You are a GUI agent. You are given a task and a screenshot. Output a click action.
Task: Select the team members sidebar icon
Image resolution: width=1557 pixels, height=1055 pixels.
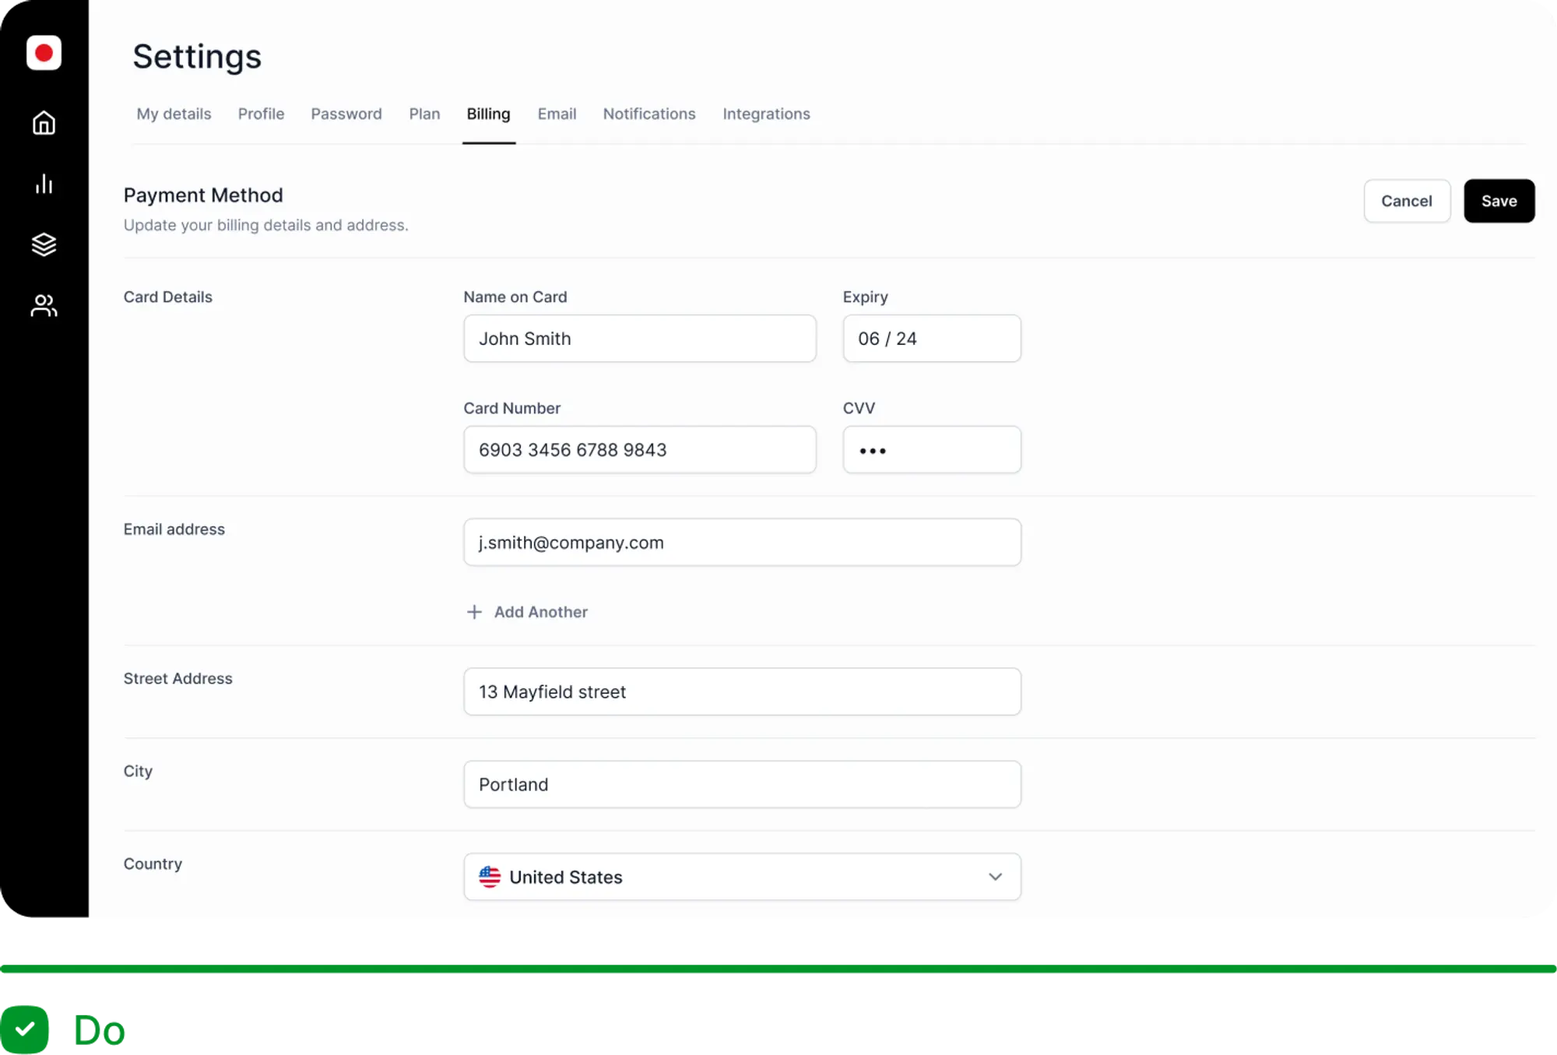44,305
